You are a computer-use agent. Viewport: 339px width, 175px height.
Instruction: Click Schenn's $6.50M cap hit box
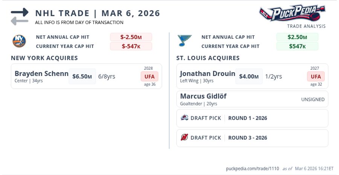82,76
